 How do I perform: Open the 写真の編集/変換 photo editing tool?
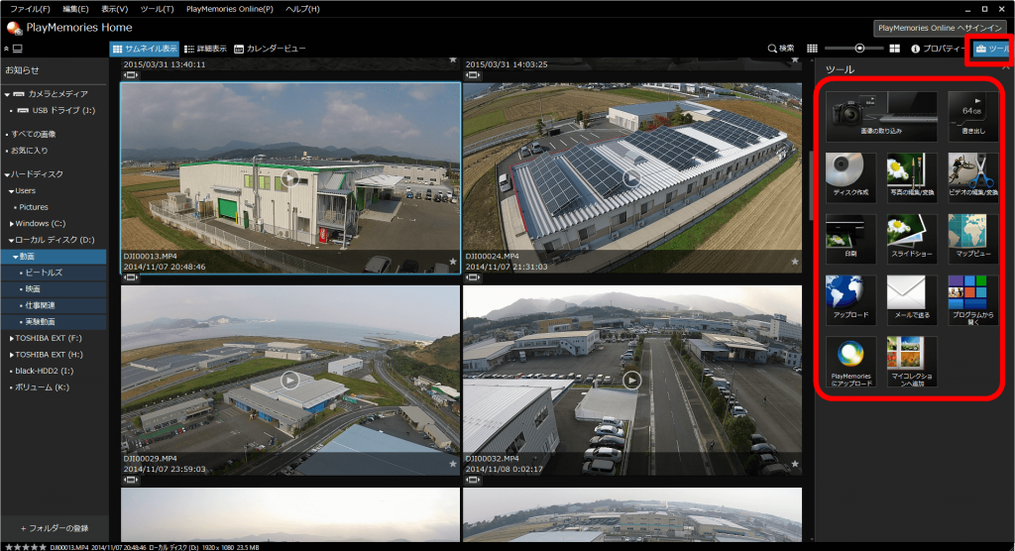coord(912,177)
